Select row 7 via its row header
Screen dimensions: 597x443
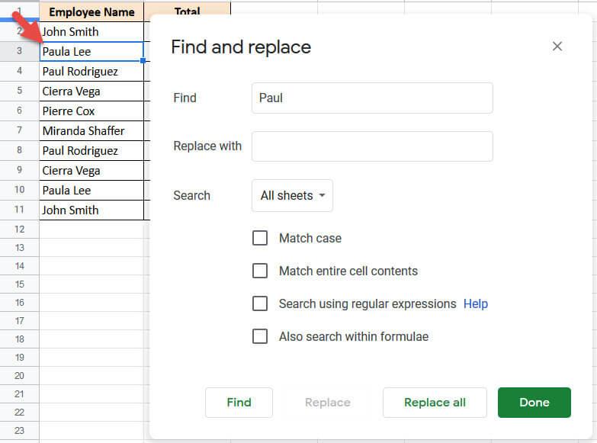click(19, 130)
